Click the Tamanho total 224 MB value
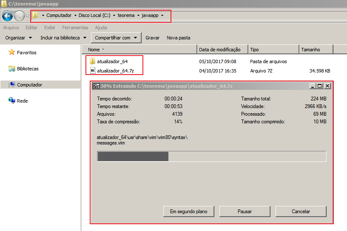 pyautogui.click(x=319, y=99)
